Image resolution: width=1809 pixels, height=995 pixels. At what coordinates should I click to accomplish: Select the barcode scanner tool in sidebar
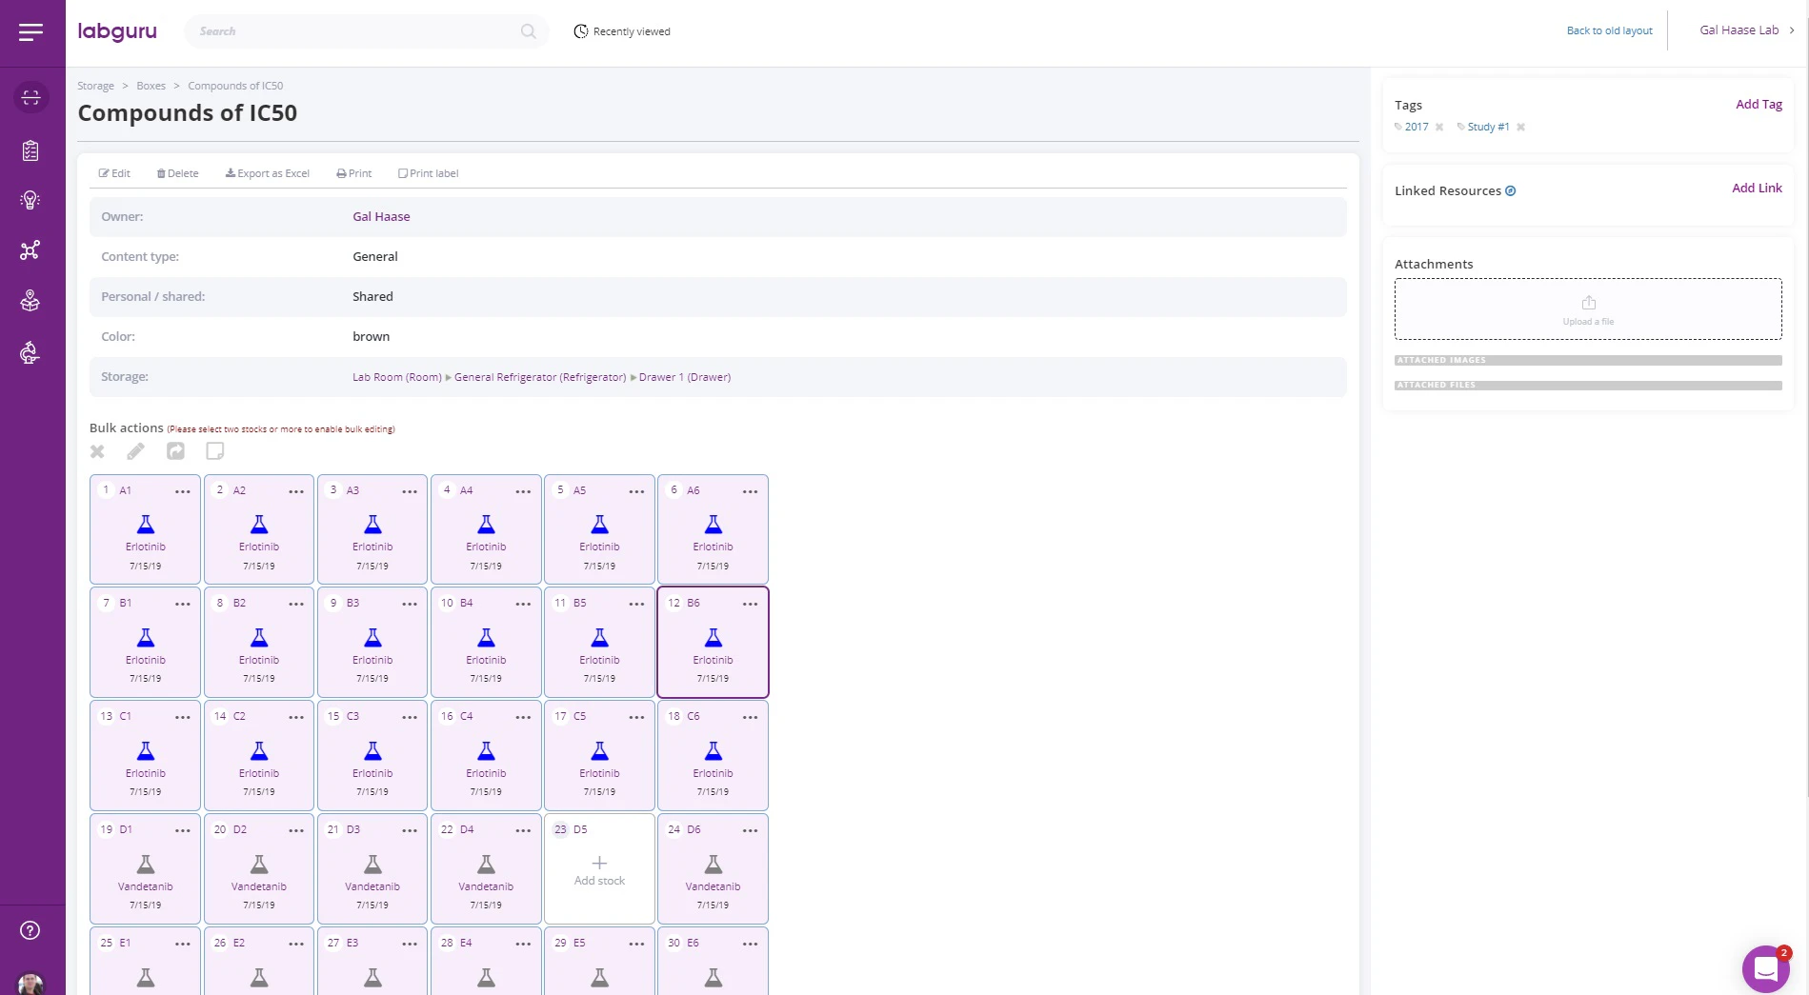pyautogui.click(x=30, y=96)
